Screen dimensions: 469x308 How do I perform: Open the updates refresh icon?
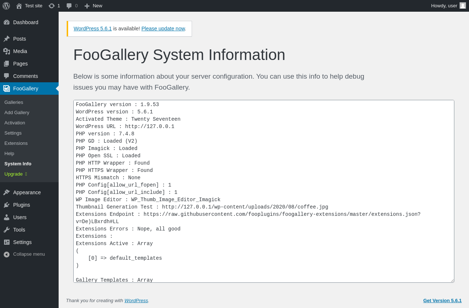click(x=52, y=6)
